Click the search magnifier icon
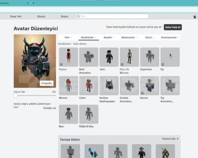Screen dimensions: 198x158 [78, 16]
